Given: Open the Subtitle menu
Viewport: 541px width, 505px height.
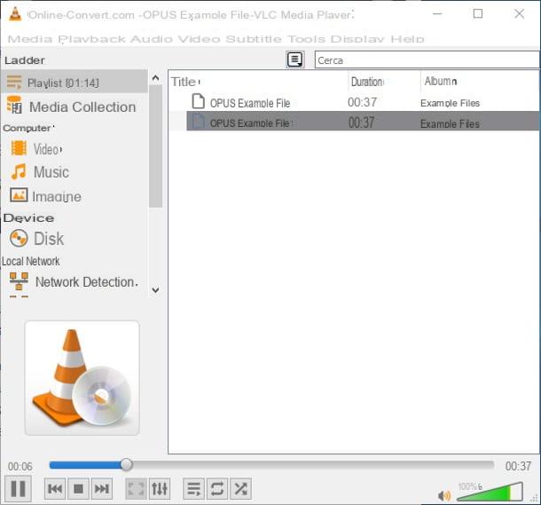Looking at the screenshot, I should pos(254,39).
